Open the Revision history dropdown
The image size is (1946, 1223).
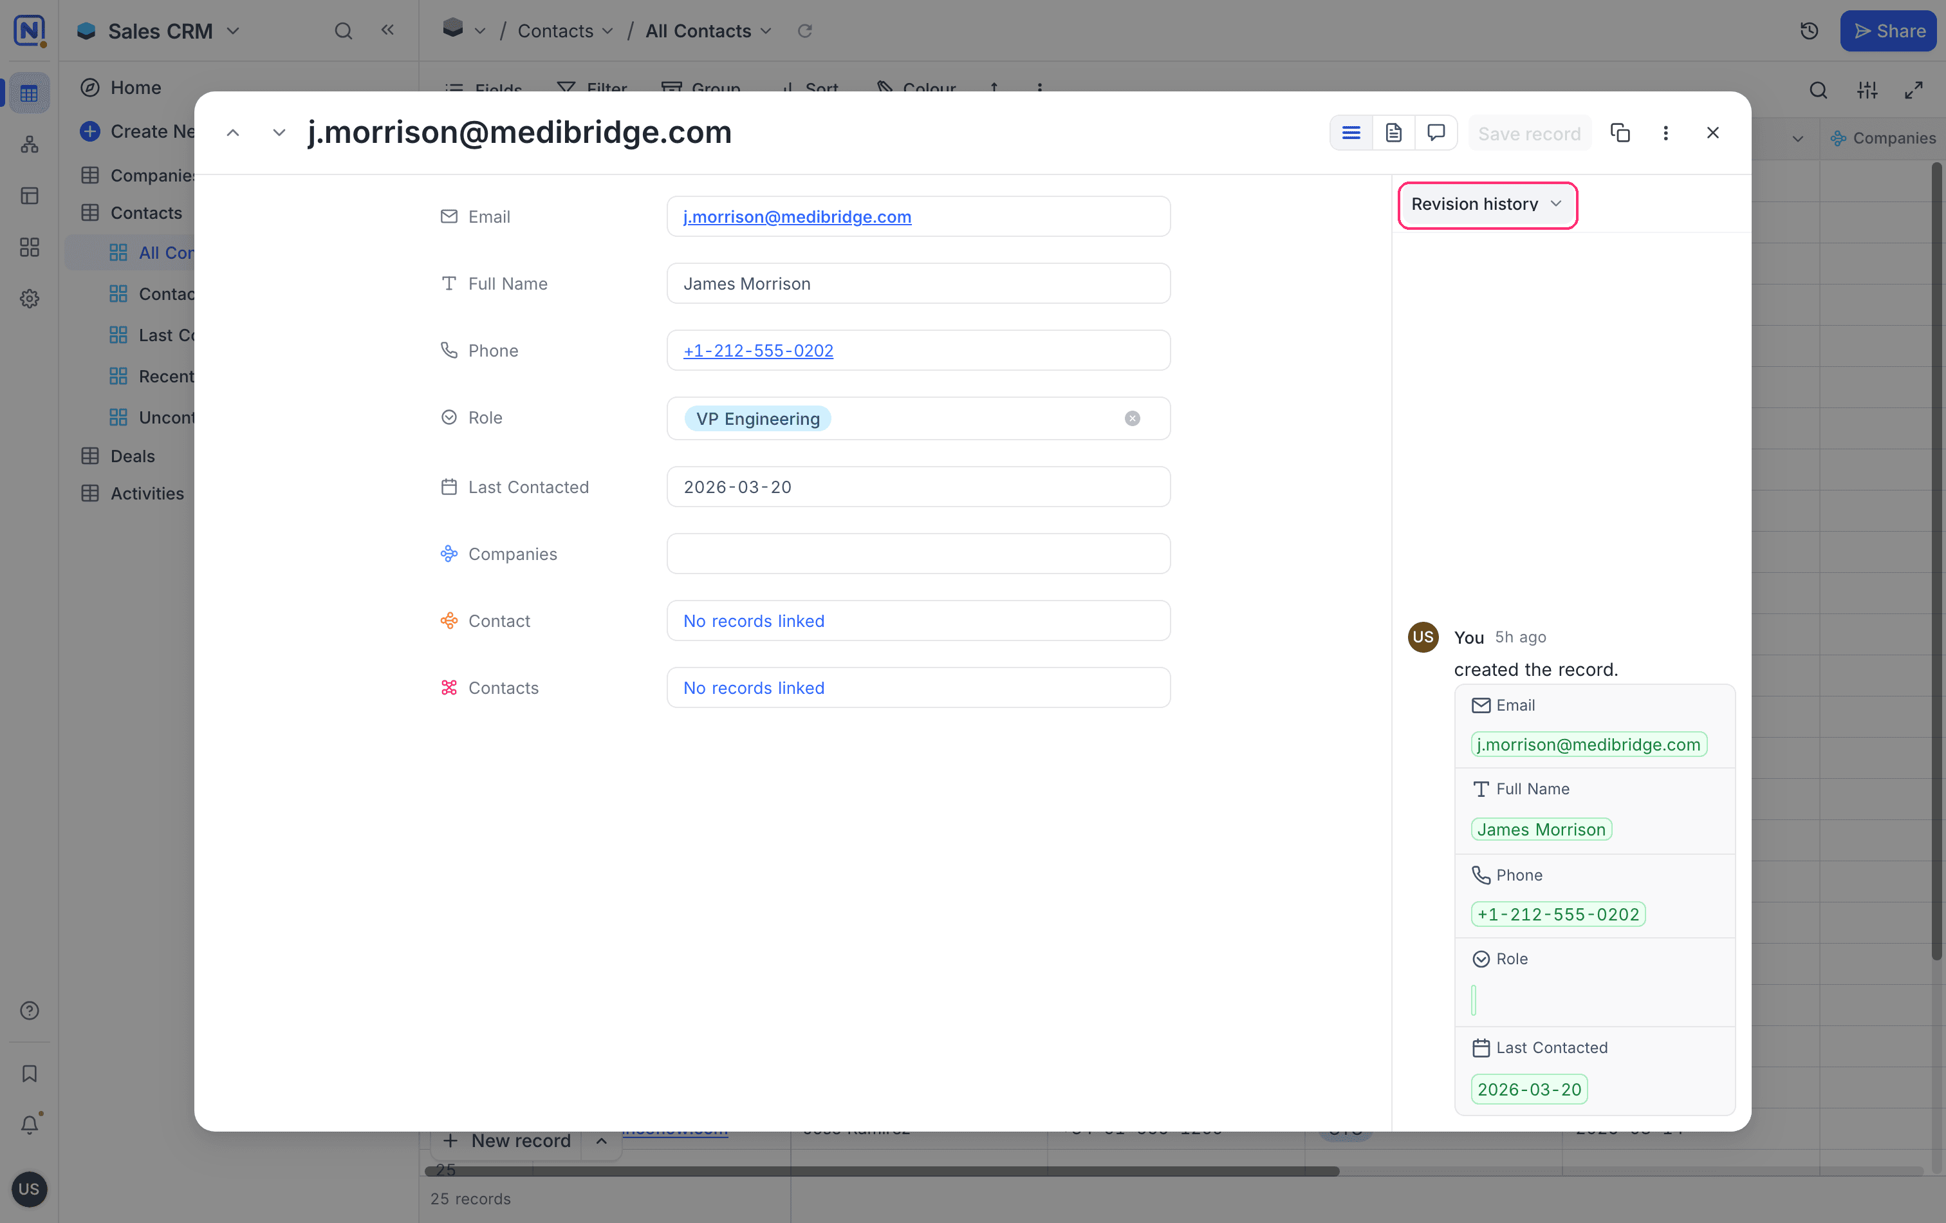(1487, 205)
